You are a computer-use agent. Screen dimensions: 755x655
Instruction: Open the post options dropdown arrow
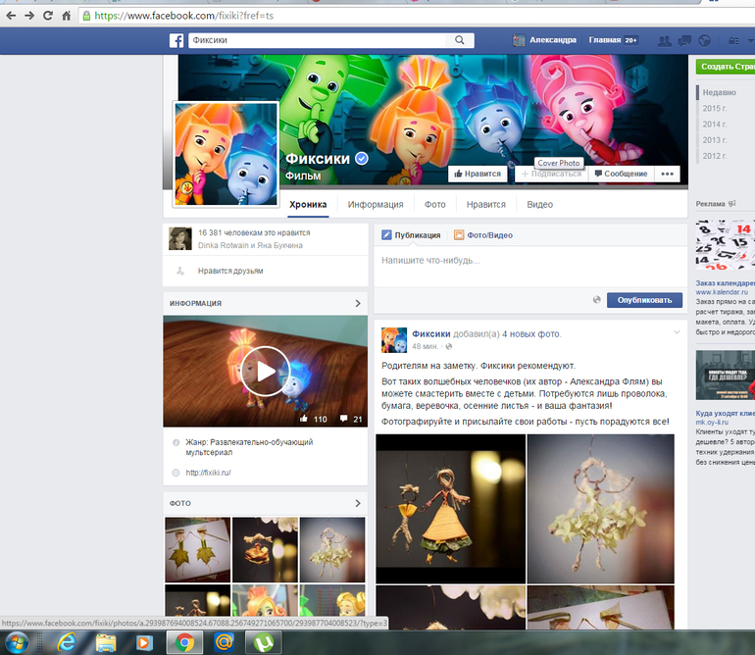tap(676, 333)
